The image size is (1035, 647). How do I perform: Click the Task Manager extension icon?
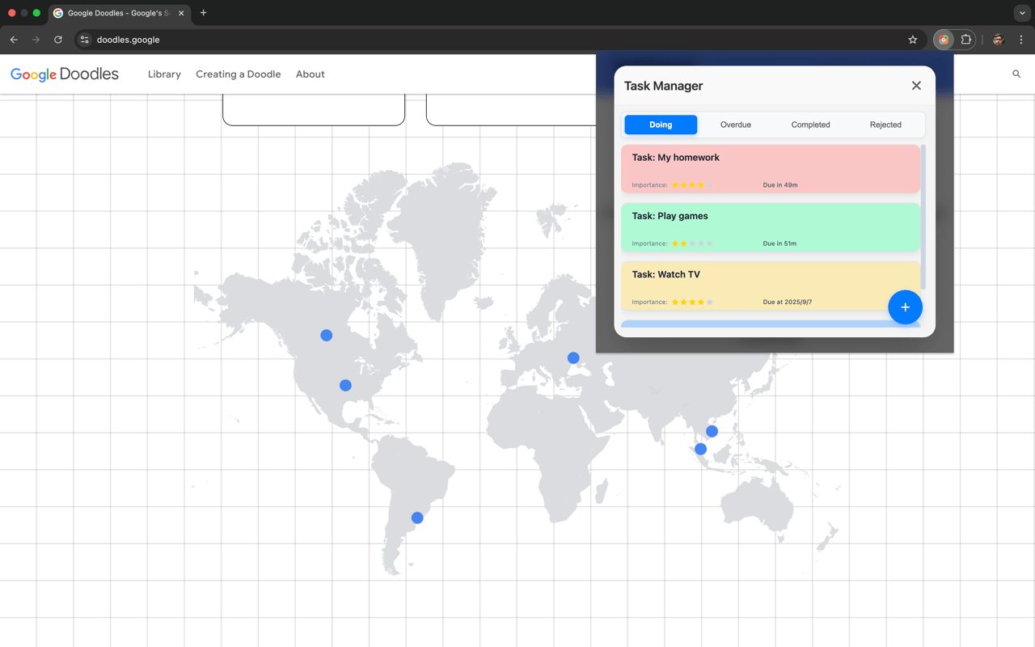coord(944,40)
